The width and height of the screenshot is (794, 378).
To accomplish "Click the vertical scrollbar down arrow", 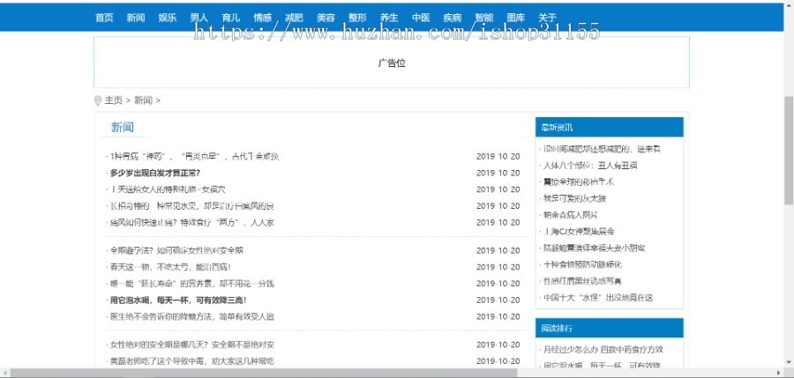I will click(789, 362).
